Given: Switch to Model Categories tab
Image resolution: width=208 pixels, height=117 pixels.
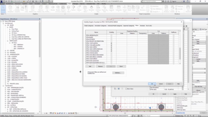Looking at the screenshot, I should [89, 26].
